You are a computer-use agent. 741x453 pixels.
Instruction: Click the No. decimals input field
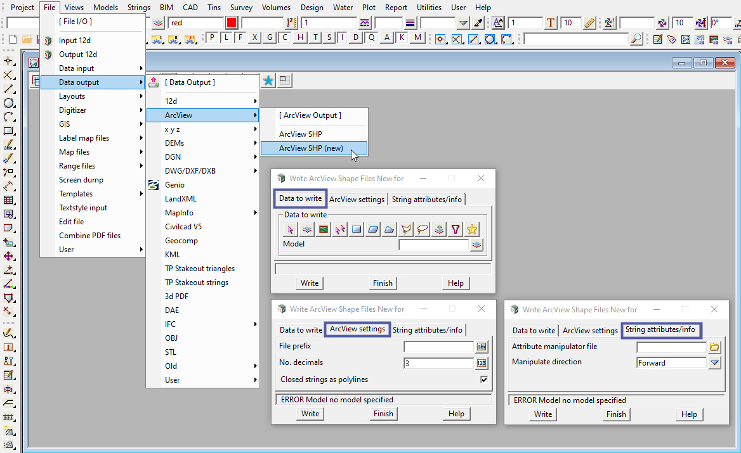tap(438, 363)
